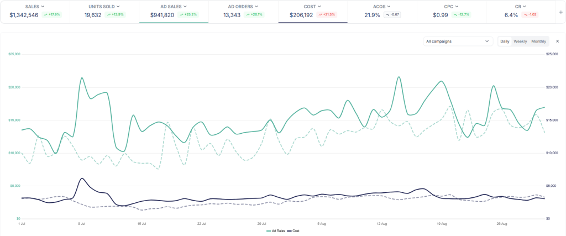Image resolution: width=566 pixels, height=236 pixels.
Task: Click the Cost +21.5% red trend badge
Action: coord(327,15)
